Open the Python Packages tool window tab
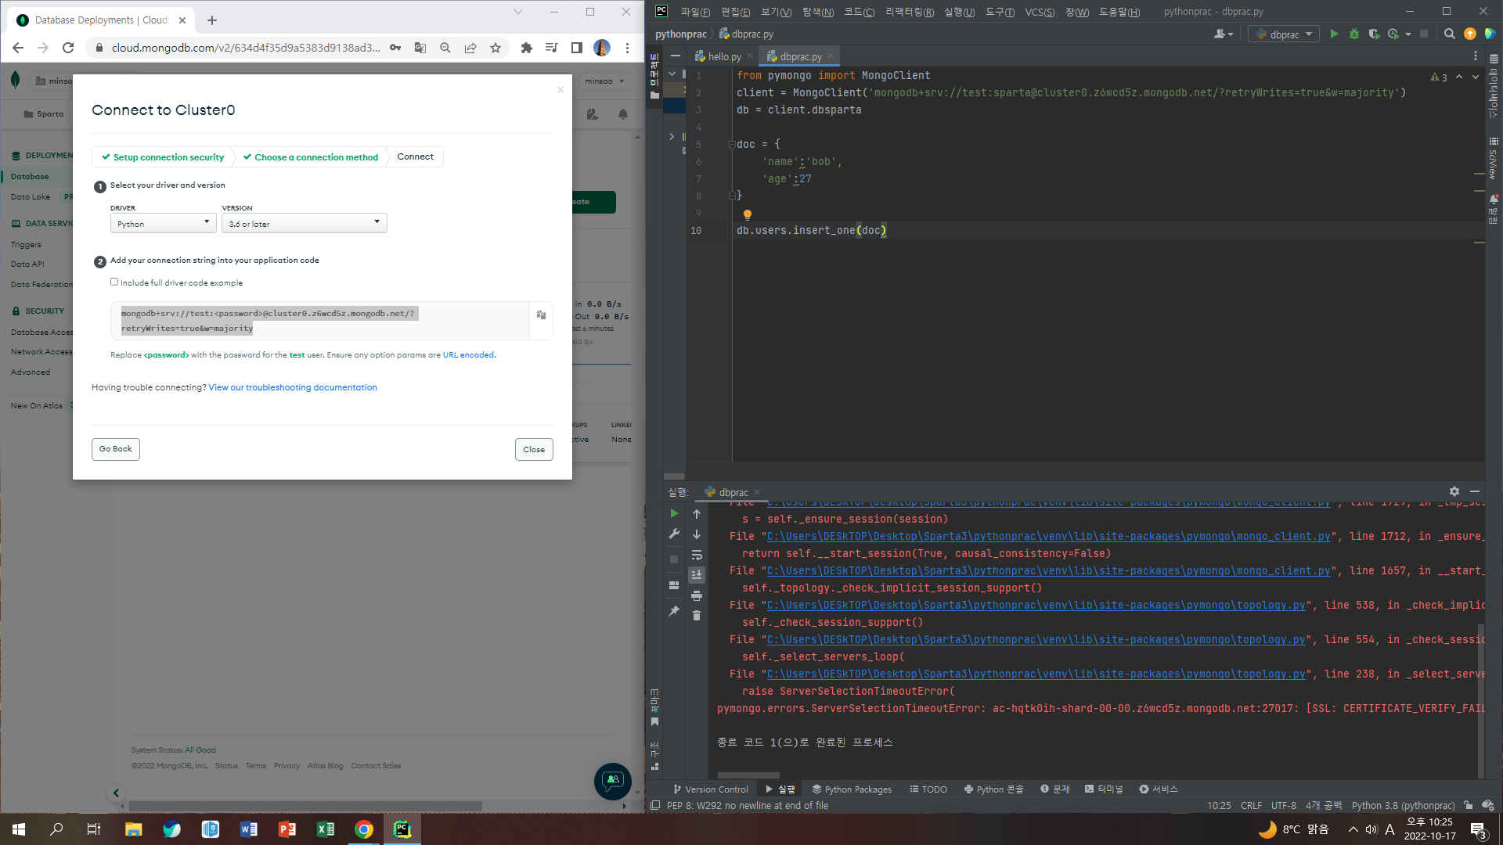Screen dimensions: 1503x845 852,789
